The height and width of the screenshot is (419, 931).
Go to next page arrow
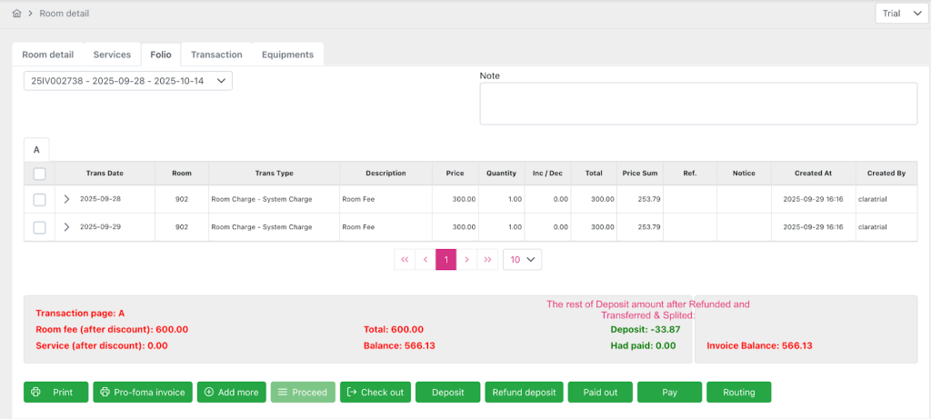[x=466, y=259]
